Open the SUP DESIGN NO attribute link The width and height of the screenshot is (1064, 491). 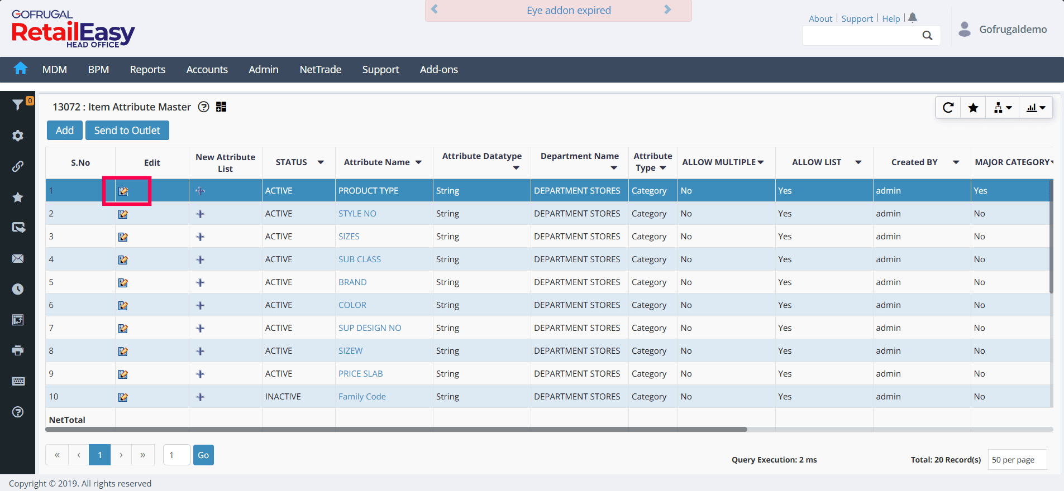tap(370, 328)
